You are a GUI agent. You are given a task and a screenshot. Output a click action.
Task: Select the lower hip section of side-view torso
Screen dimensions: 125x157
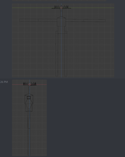(29, 108)
